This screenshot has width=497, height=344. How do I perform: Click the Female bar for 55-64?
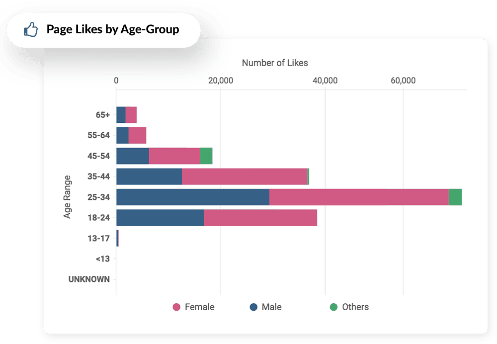137,135
